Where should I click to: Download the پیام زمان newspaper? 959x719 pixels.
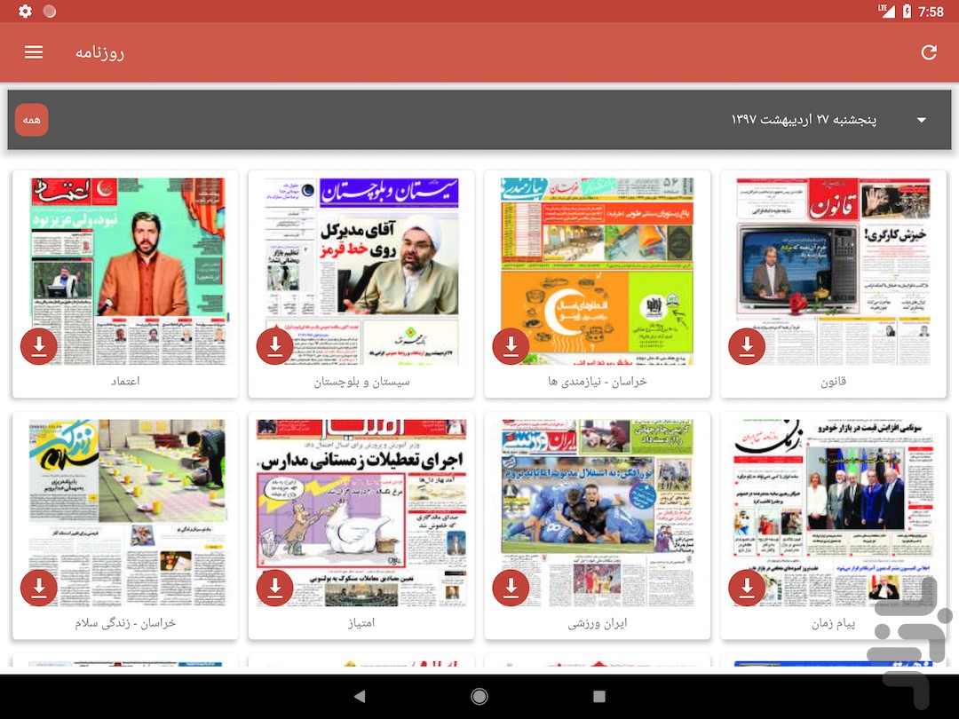point(748,588)
